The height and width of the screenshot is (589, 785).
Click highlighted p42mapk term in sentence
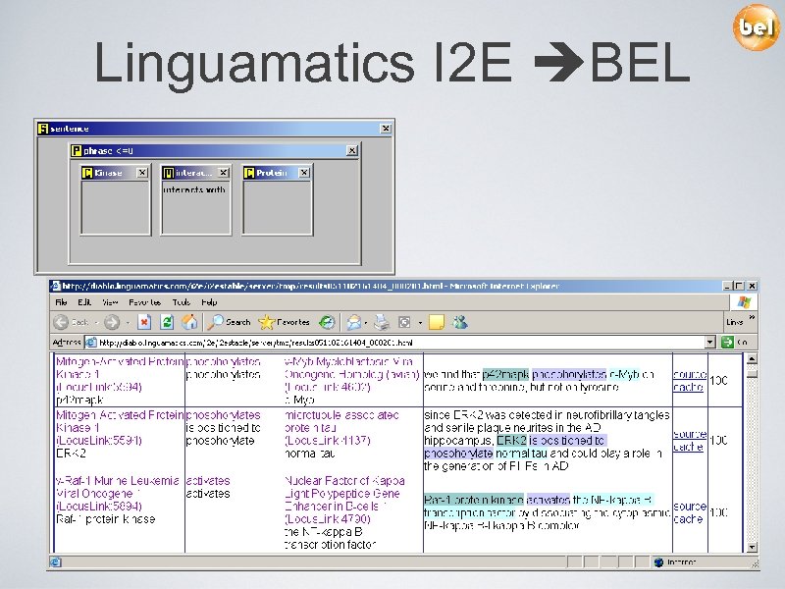pyautogui.click(x=505, y=374)
